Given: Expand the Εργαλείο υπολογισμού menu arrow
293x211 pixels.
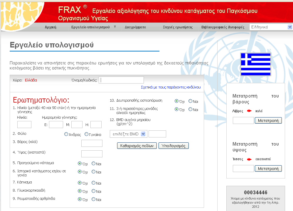Looking at the screenshot, I should pos(115,27).
